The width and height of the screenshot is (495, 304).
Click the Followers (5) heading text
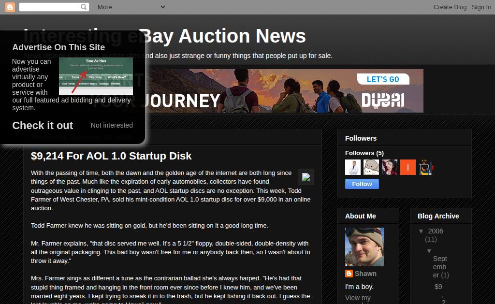(364, 153)
